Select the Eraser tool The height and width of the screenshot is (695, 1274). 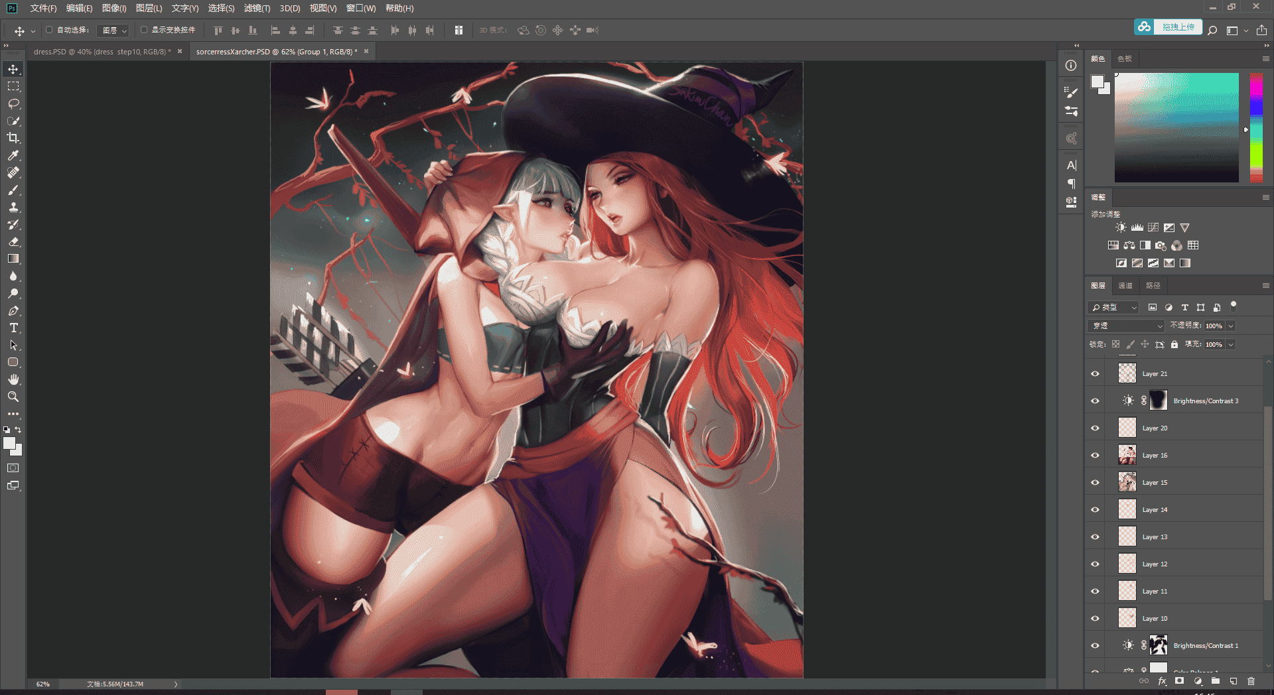coord(13,241)
